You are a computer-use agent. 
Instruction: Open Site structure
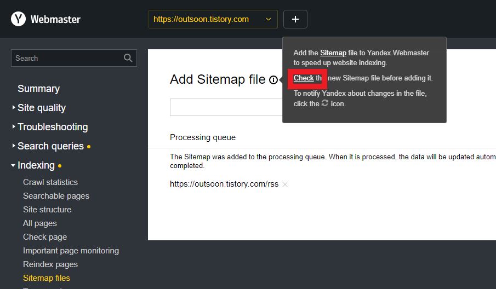tap(47, 210)
